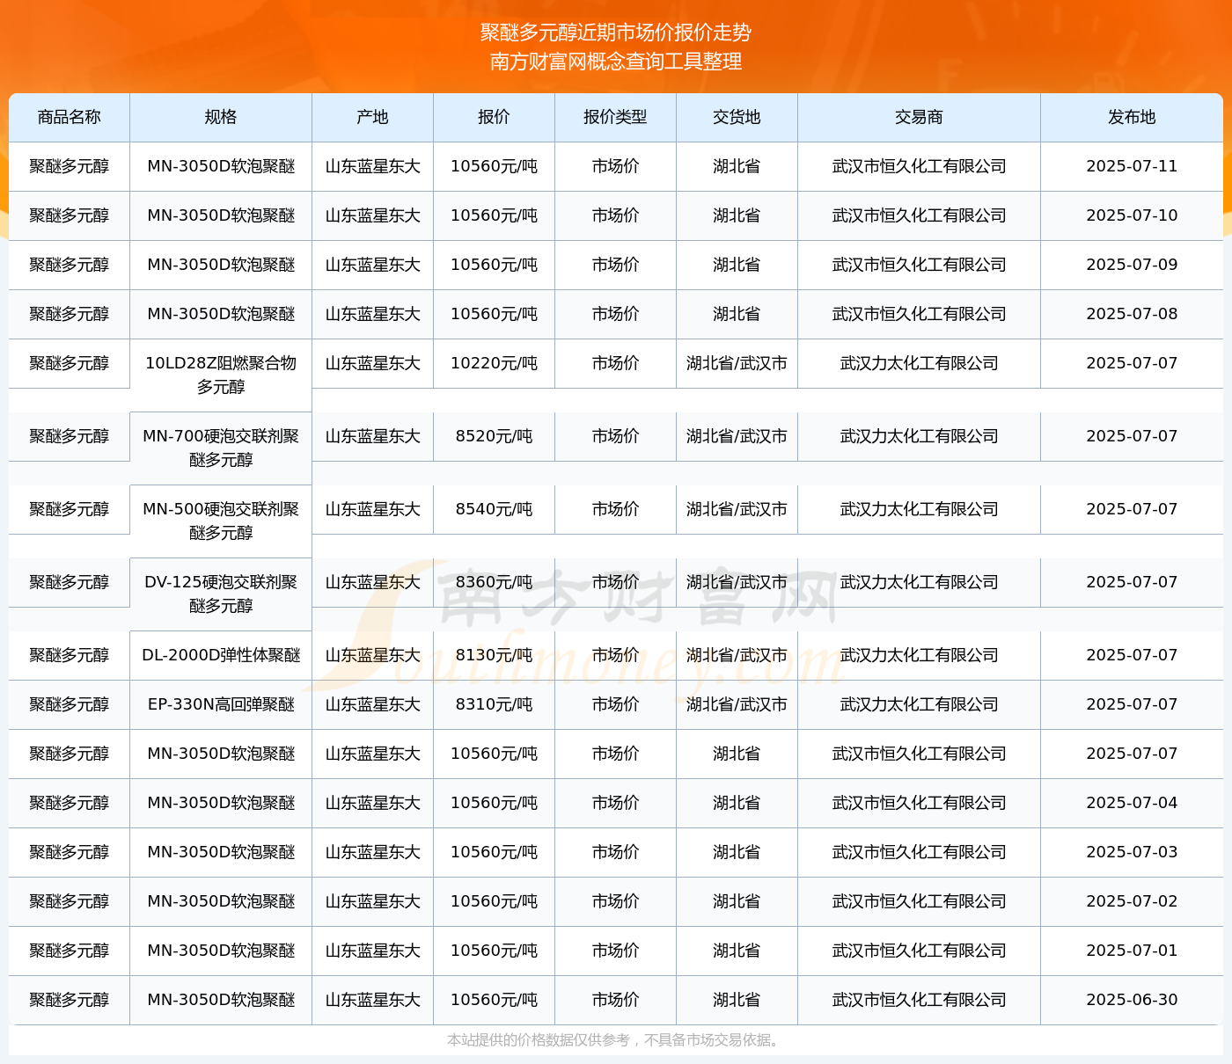
Task: Click the date cell 2025-07-03
Action: pos(1133,852)
